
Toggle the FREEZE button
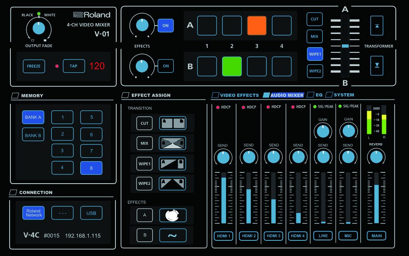[34, 66]
